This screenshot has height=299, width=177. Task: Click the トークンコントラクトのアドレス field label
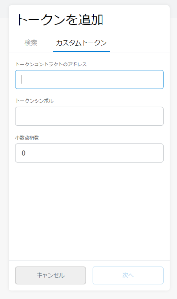[51, 64]
